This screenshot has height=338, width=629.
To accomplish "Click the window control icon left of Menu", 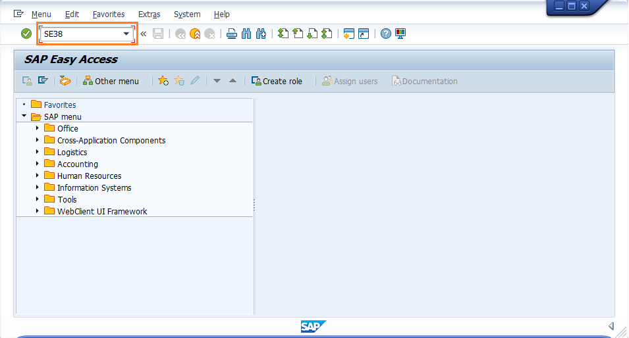I will 18,14.
